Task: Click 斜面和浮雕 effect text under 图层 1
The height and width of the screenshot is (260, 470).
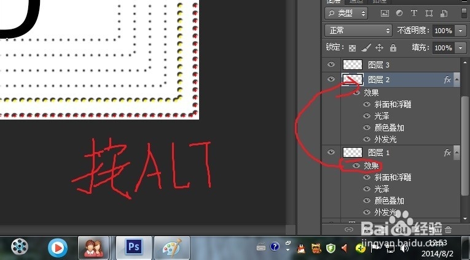Action: pos(393,177)
